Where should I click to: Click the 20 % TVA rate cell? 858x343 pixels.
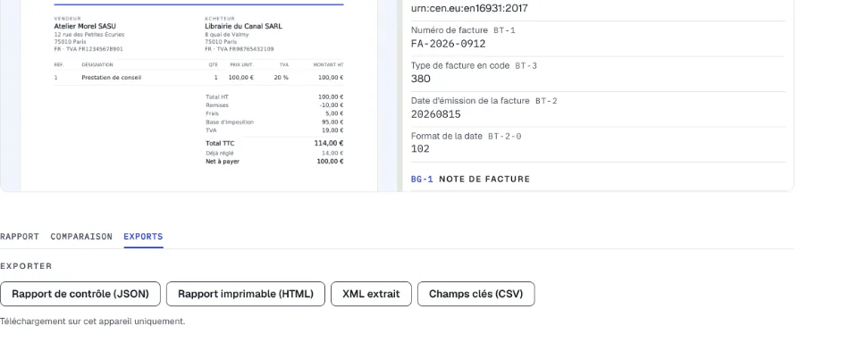pos(282,78)
